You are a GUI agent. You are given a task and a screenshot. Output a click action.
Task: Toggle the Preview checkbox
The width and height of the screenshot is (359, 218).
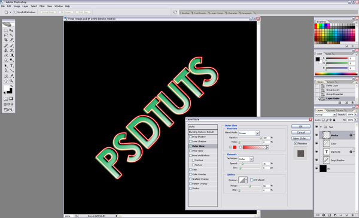pyautogui.click(x=296, y=144)
